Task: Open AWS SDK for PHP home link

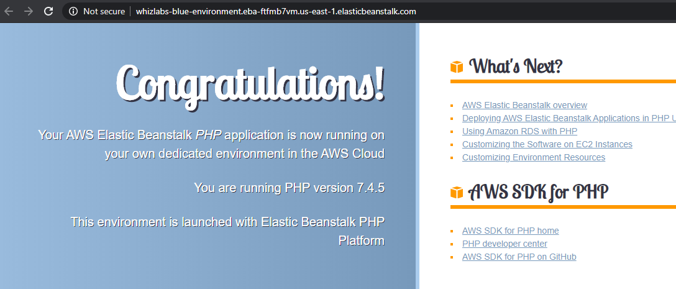Action: (511, 231)
